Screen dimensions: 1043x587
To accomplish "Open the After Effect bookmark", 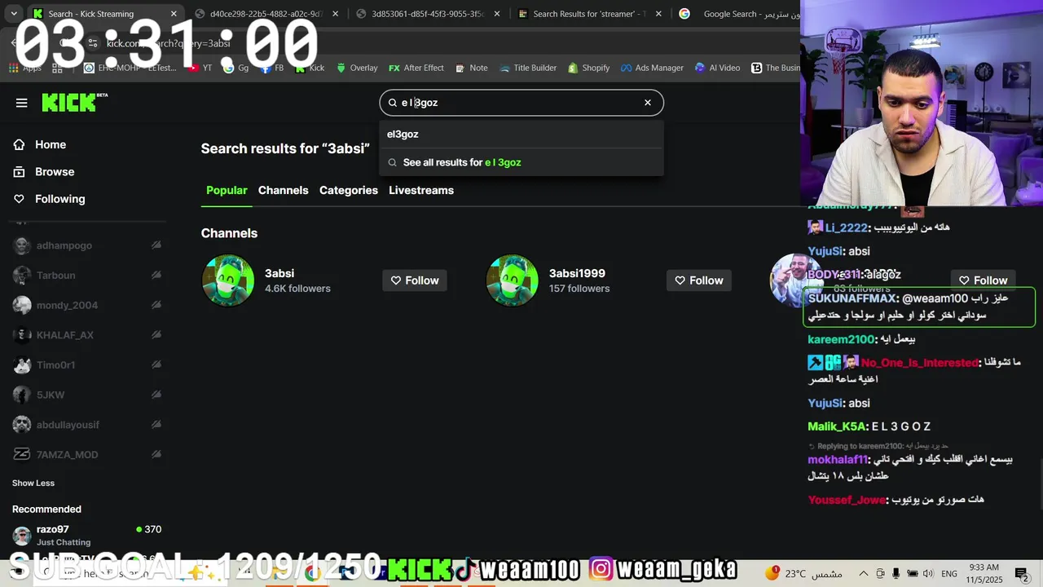I will point(416,68).
